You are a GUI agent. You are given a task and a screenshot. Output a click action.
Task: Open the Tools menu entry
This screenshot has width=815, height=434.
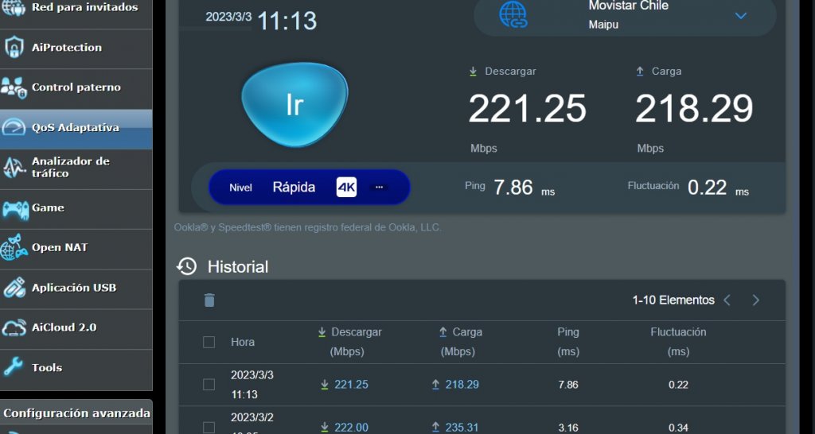tap(76, 368)
